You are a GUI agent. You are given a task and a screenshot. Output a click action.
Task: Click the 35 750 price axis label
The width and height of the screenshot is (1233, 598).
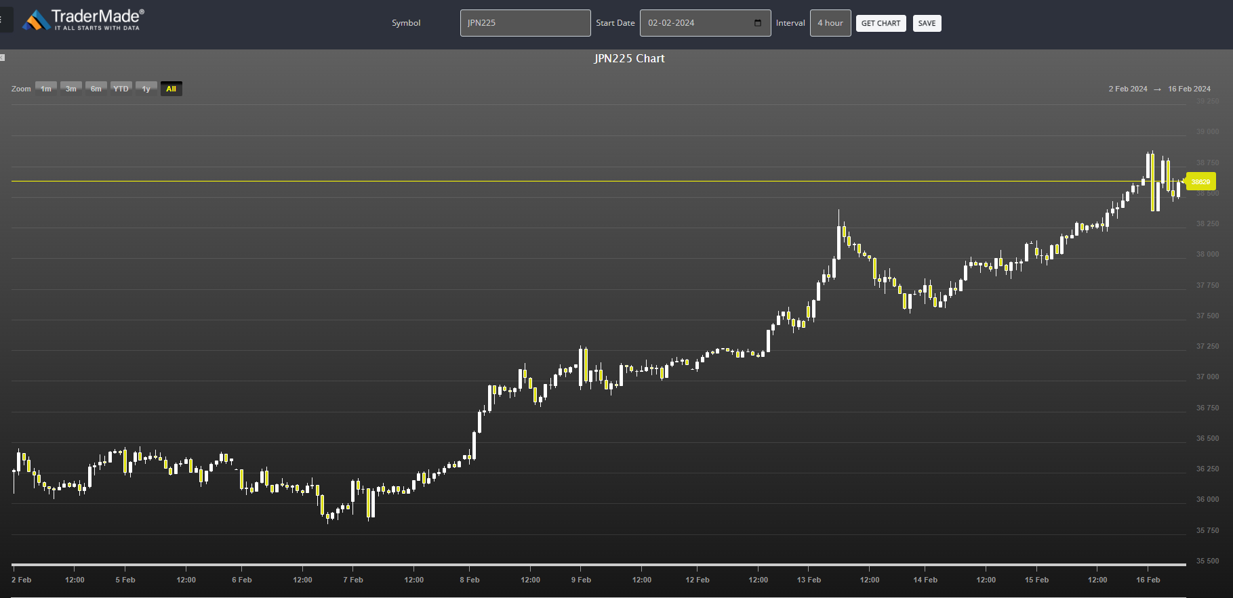(x=1207, y=530)
